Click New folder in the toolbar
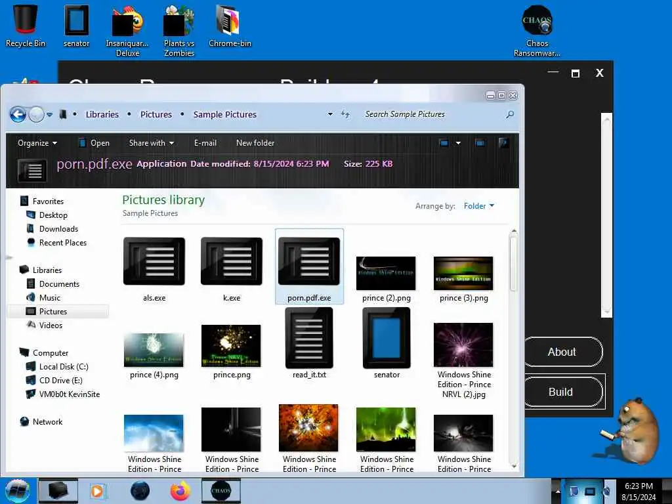Viewport: 672px width, 504px height. click(x=255, y=143)
